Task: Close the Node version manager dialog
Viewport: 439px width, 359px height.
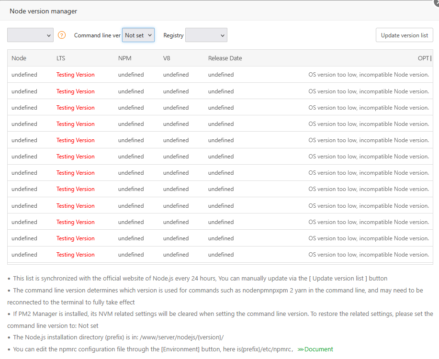Action: (x=436, y=2)
